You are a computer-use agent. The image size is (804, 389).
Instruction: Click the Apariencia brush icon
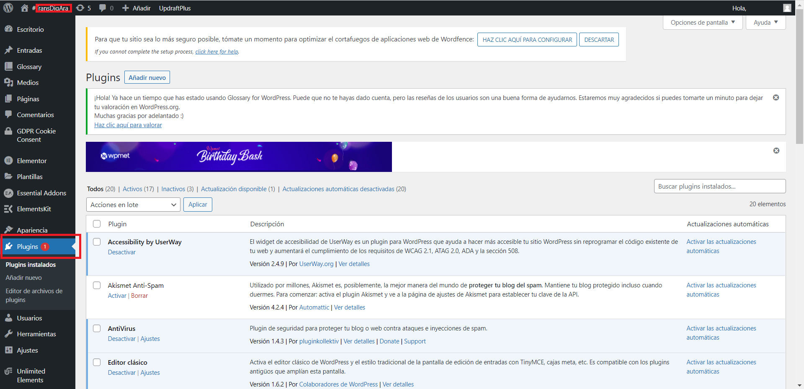click(x=8, y=230)
